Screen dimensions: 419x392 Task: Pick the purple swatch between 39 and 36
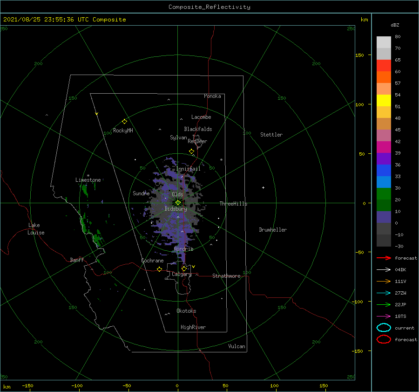click(x=384, y=159)
